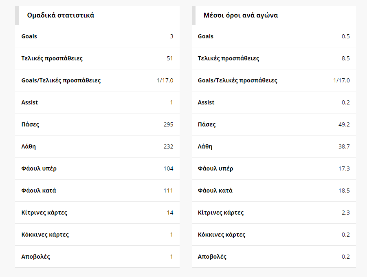Select the Assist row in team statistics

coord(97,102)
